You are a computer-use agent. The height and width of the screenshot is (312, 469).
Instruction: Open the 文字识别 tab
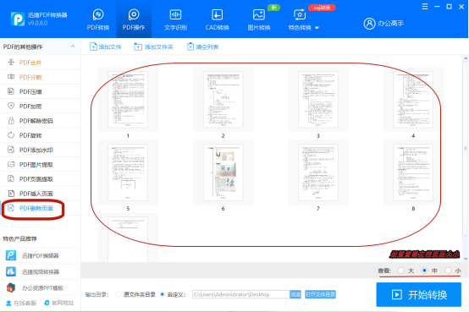coord(175,19)
